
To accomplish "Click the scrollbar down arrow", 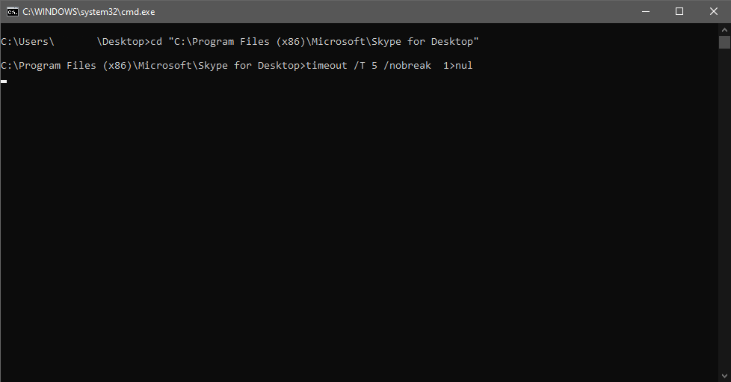I will [724, 375].
